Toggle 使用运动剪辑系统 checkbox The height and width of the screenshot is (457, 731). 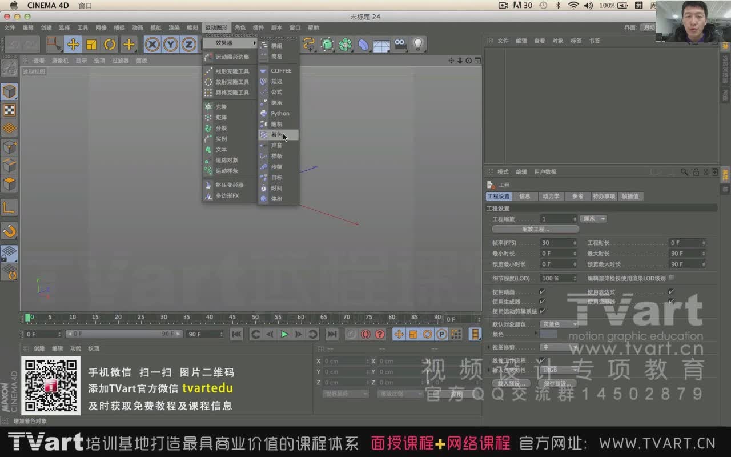click(x=542, y=311)
